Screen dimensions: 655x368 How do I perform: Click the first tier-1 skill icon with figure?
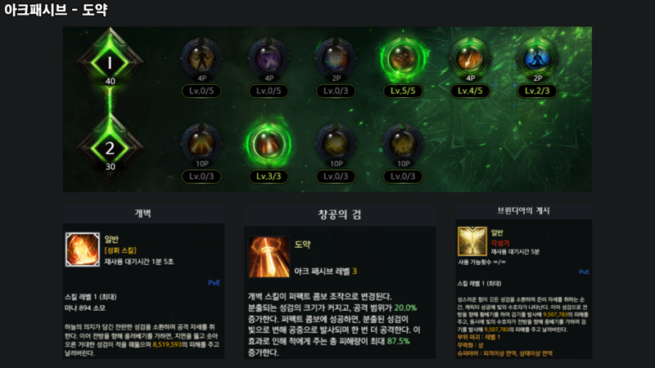201,58
